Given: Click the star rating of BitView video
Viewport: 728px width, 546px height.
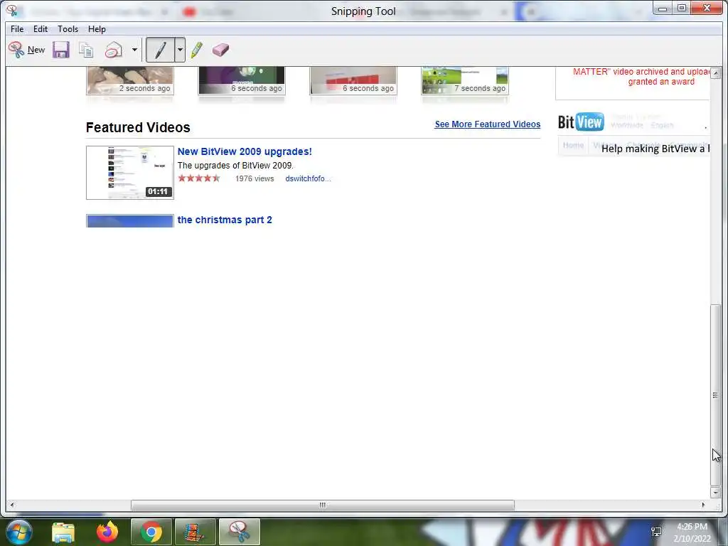Looking at the screenshot, I should pyautogui.click(x=199, y=178).
